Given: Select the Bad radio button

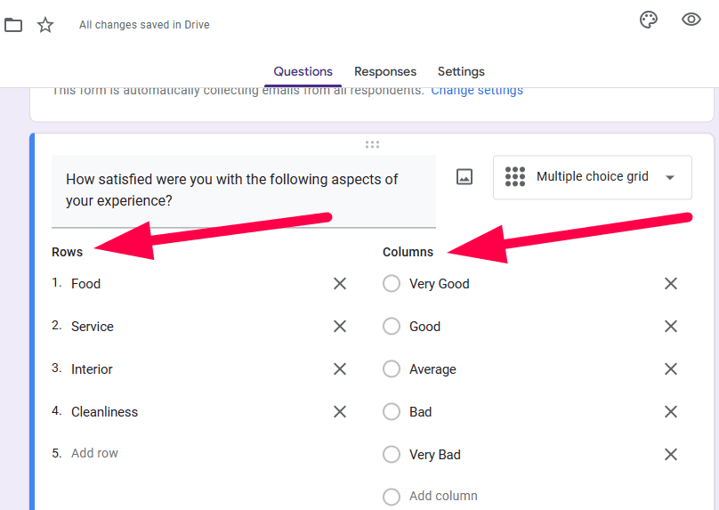Looking at the screenshot, I should (392, 412).
